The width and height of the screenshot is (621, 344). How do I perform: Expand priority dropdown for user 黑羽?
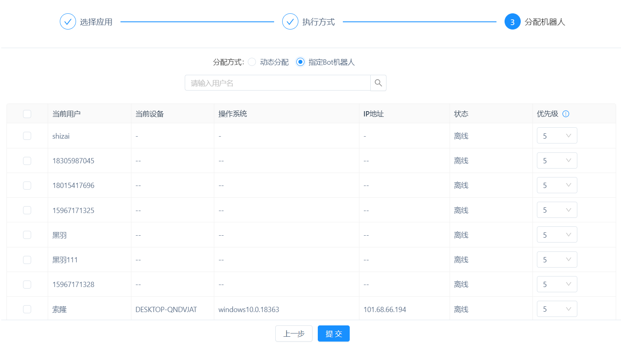[557, 235]
